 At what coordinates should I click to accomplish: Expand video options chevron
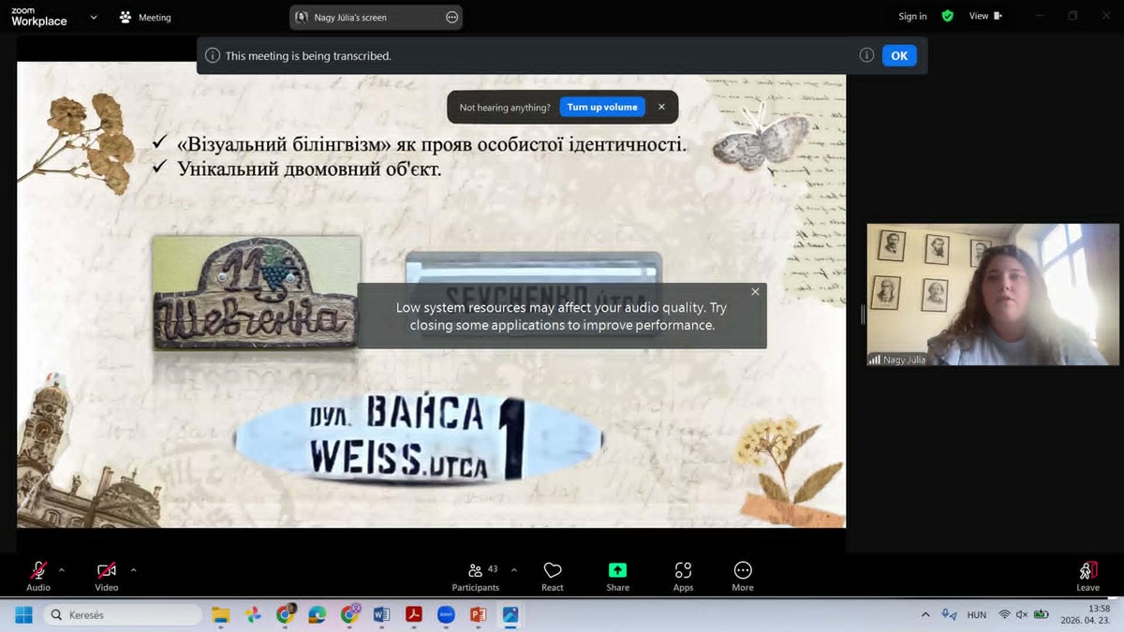tap(133, 569)
